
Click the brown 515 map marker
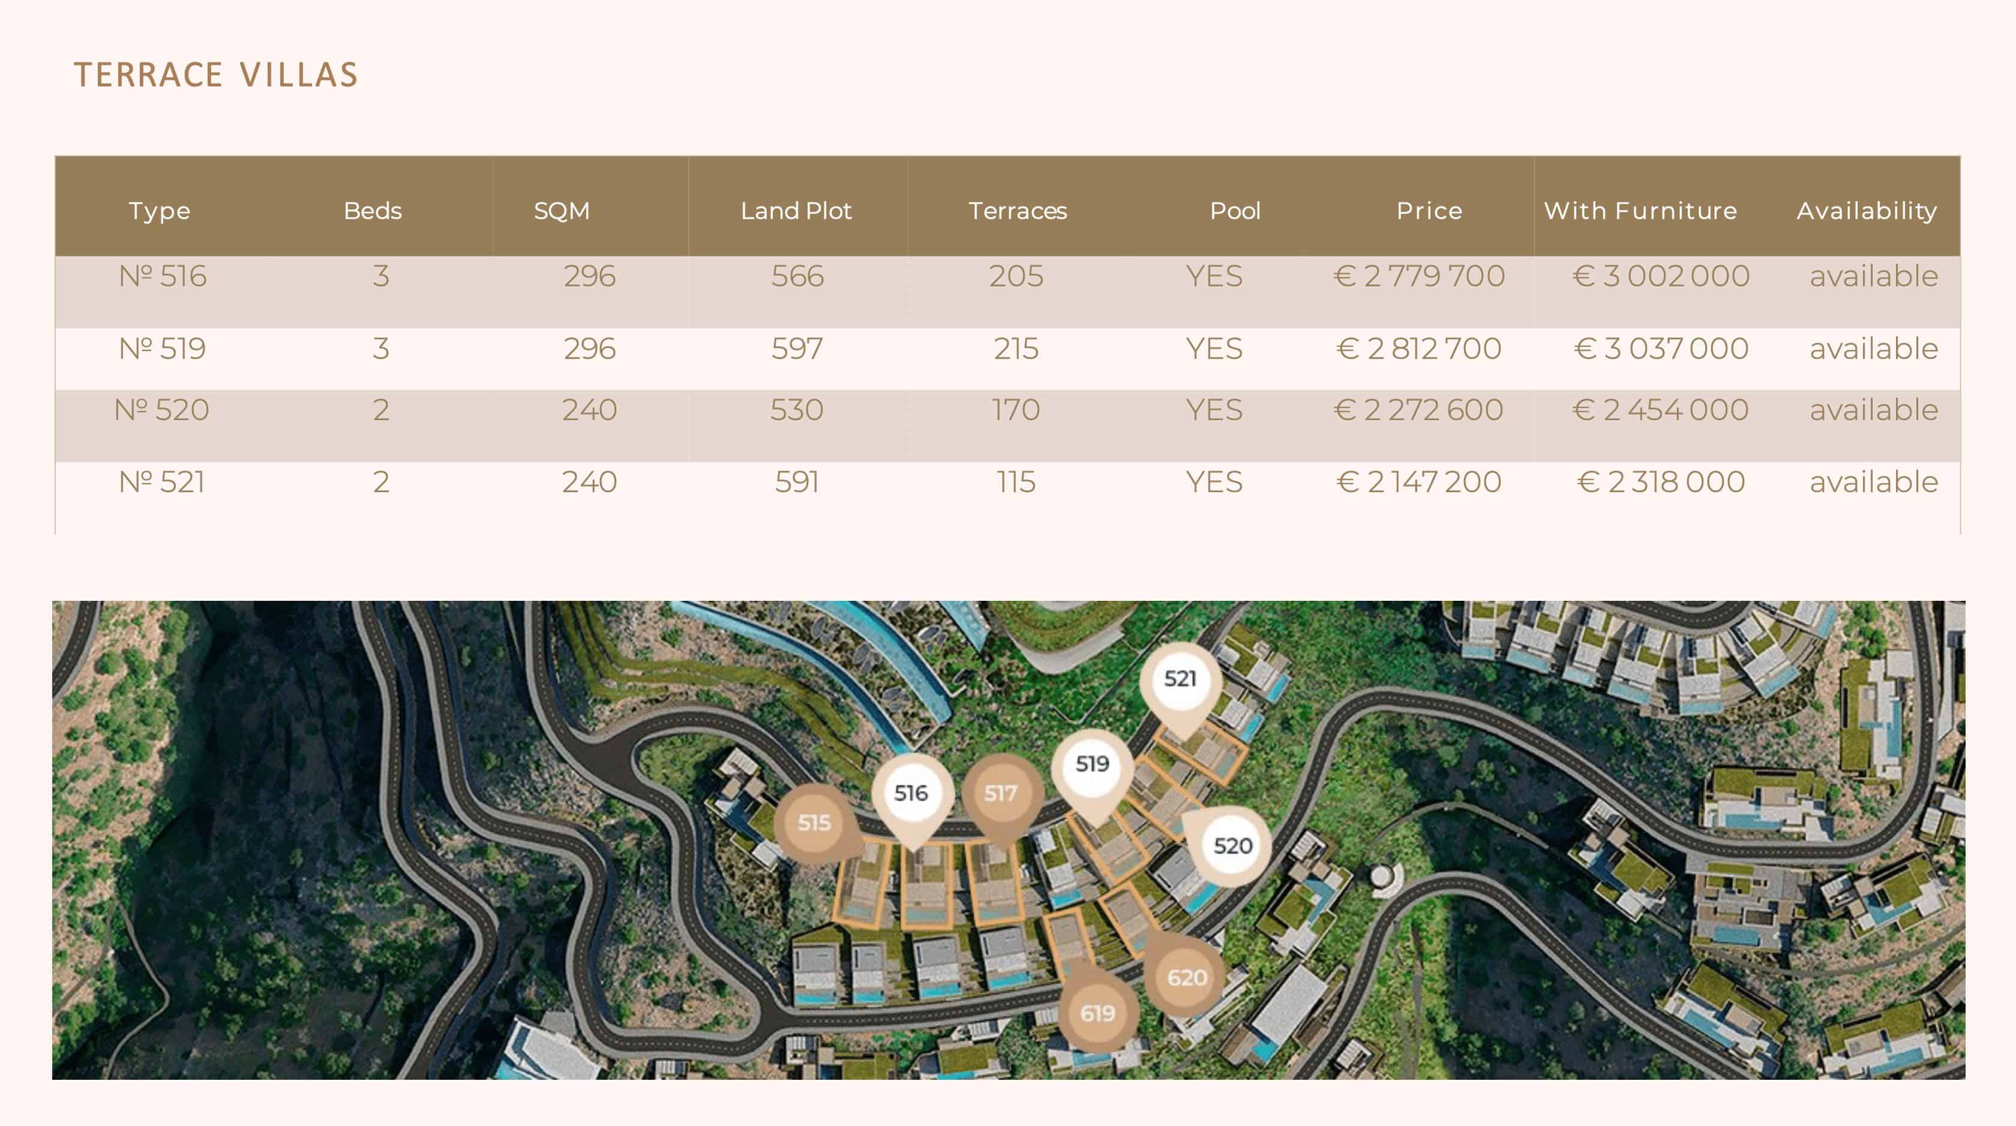[x=814, y=823]
